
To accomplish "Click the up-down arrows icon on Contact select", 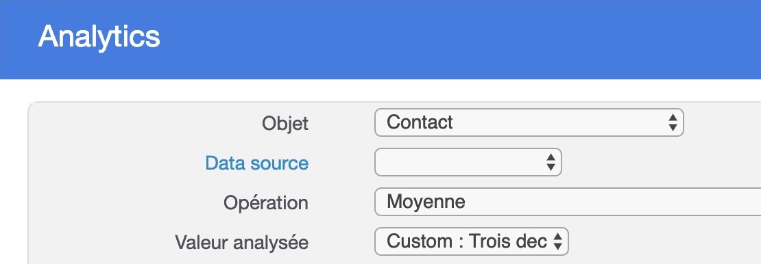I will point(672,122).
